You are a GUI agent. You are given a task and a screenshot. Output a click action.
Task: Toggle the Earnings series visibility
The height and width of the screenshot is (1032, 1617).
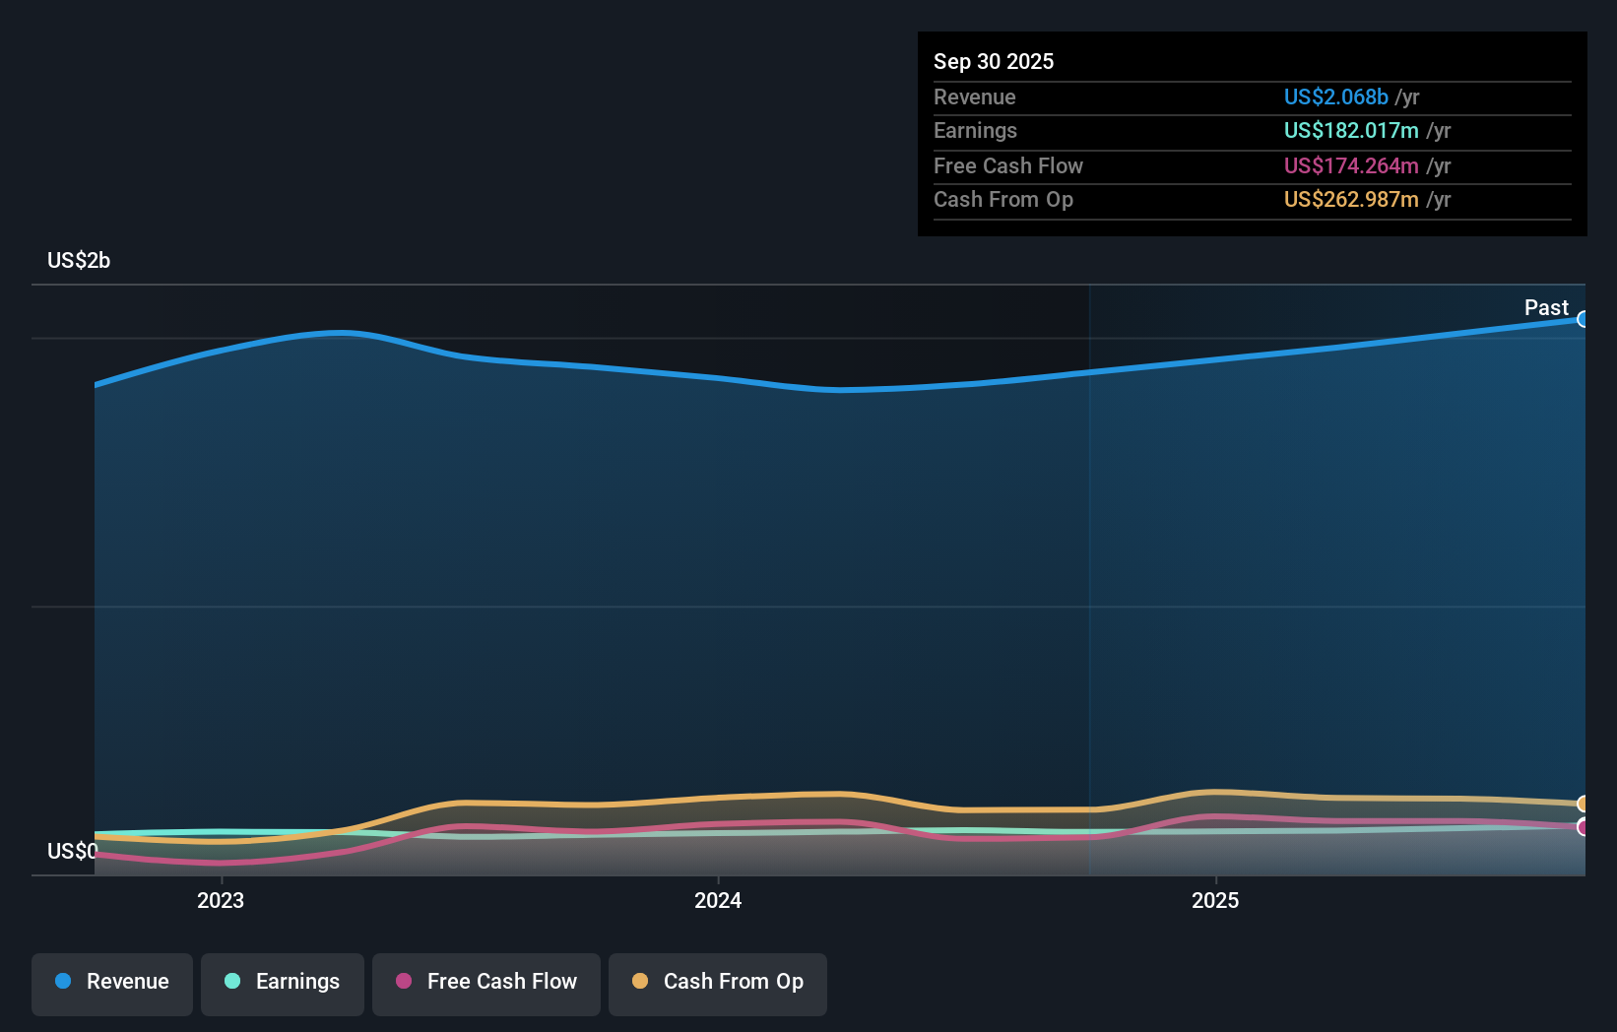point(282,982)
